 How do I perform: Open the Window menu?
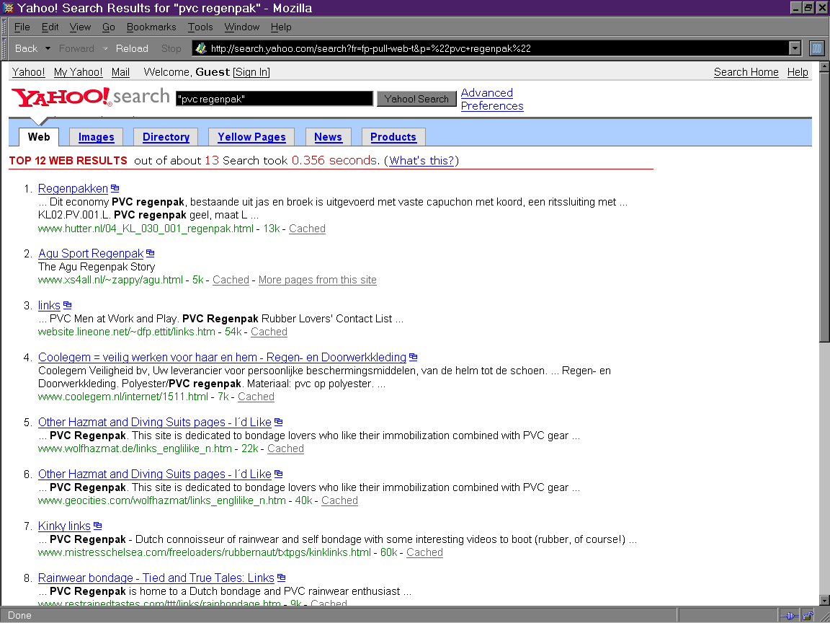pyautogui.click(x=242, y=27)
